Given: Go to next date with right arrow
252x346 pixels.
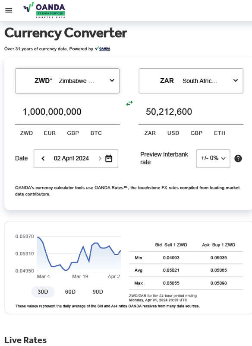Looking at the screenshot, I should 100,158.
